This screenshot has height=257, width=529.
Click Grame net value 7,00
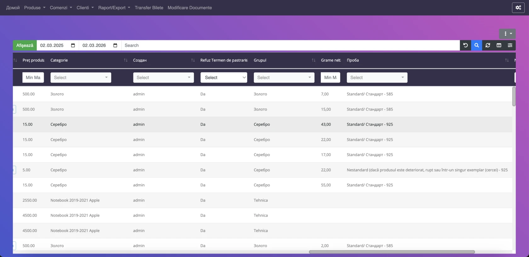[325, 94]
